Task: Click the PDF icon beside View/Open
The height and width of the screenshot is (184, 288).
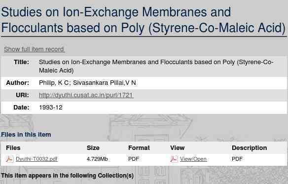Action: [x=174, y=159]
